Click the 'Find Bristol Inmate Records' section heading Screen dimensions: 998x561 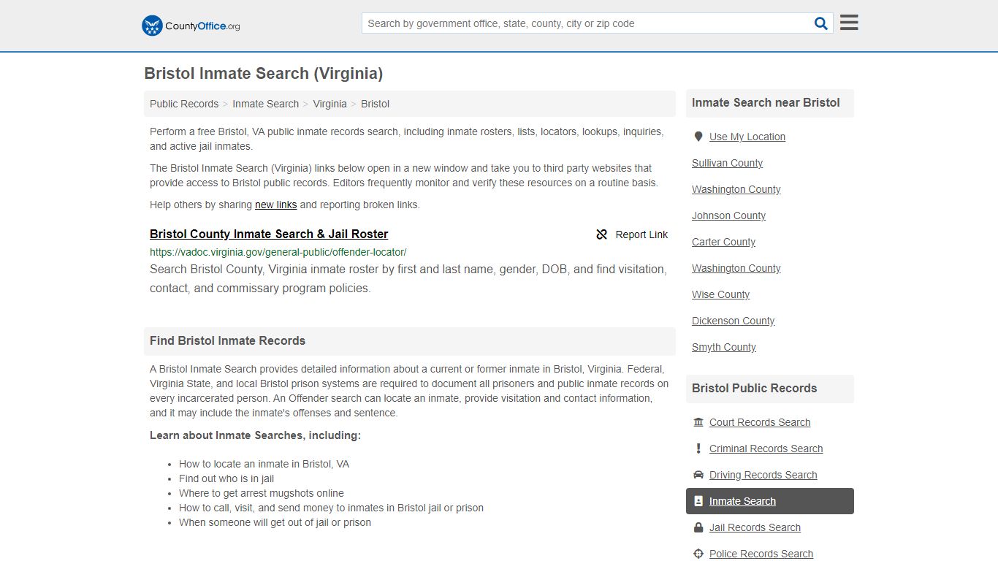[x=227, y=341]
